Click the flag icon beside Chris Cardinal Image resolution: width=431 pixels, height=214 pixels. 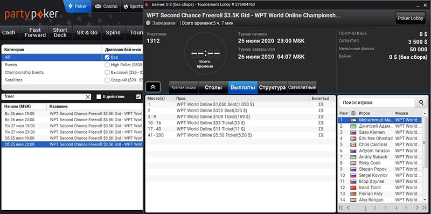click(353, 144)
